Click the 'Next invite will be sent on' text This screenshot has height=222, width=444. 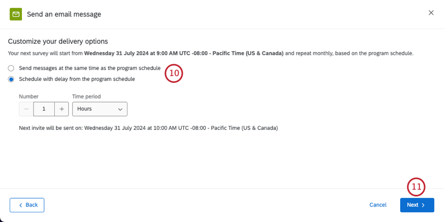[148, 128]
